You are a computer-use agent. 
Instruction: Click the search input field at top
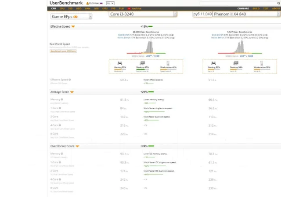coord(238,3)
